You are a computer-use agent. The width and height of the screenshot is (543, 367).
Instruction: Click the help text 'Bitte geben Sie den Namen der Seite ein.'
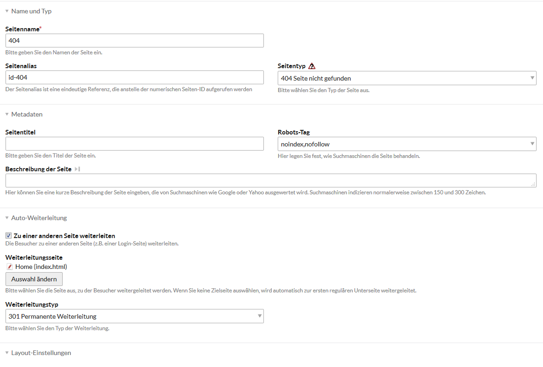(54, 52)
